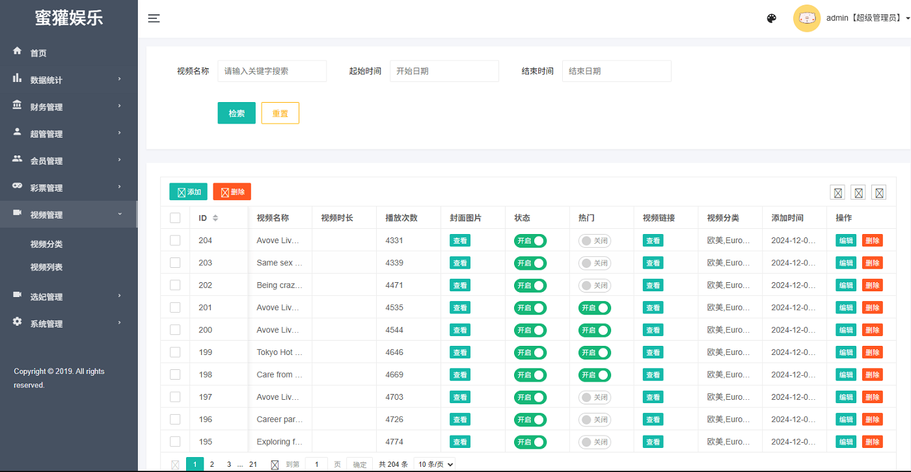Expand the 会员管理 sidebar menu
This screenshot has width=911, height=472.
point(68,161)
